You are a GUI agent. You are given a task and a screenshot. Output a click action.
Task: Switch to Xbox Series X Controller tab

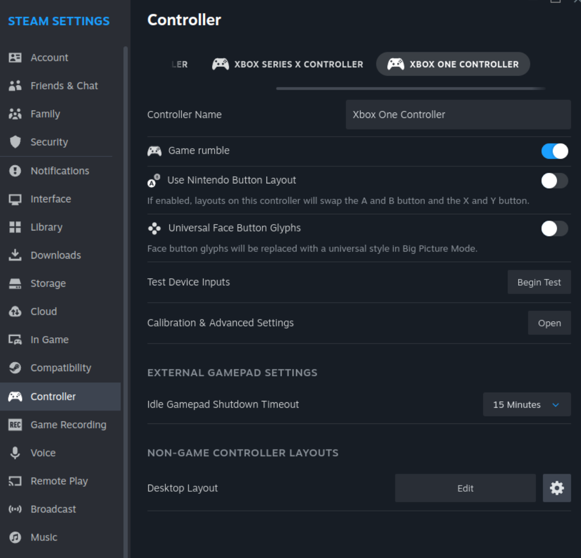click(x=288, y=64)
